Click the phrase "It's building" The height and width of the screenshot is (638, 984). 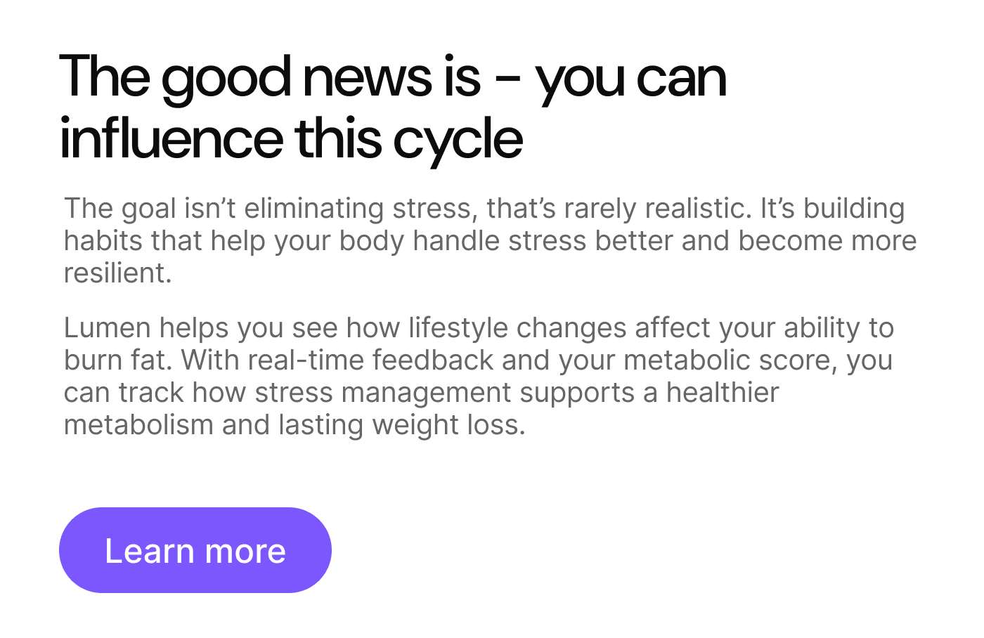click(x=832, y=209)
